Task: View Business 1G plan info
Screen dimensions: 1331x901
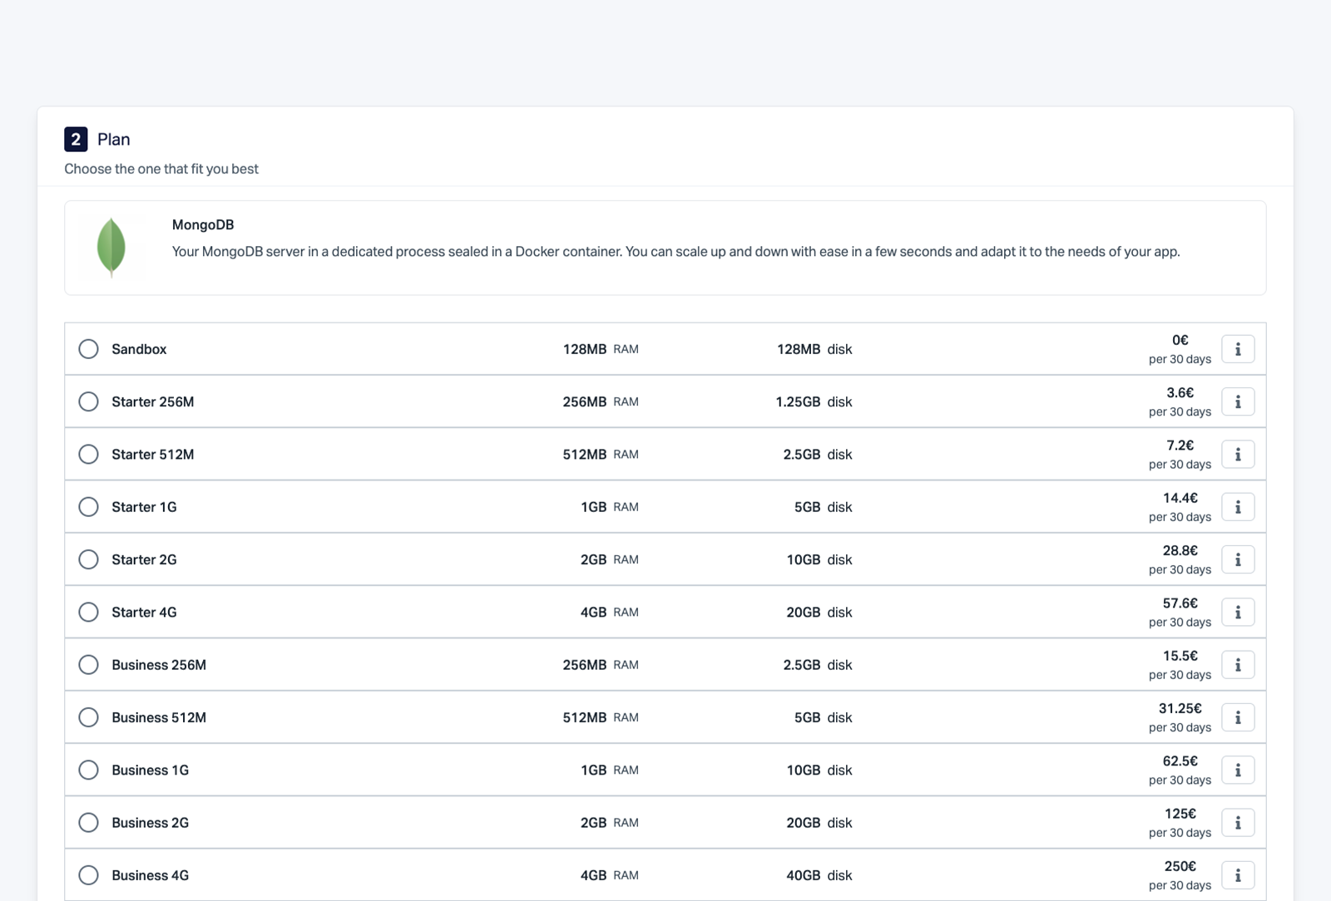Action: click(1238, 771)
